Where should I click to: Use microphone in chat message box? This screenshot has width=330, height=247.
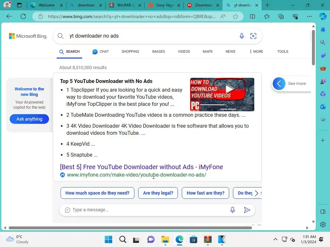[233, 210]
